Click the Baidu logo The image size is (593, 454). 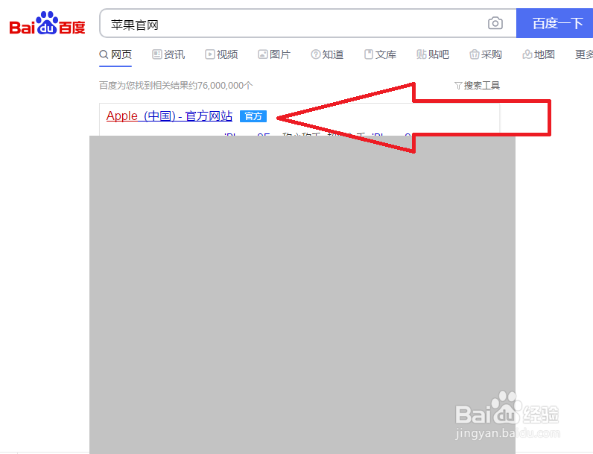click(x=47, y=23)
